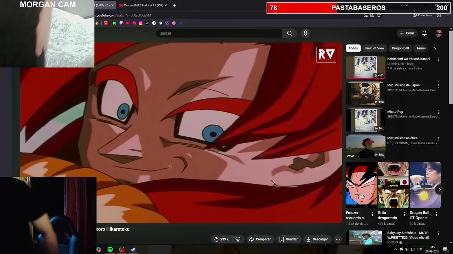Open tab search dropdown chevron
Viewport: 453px width, 254px height.
[x=406, y=5]
